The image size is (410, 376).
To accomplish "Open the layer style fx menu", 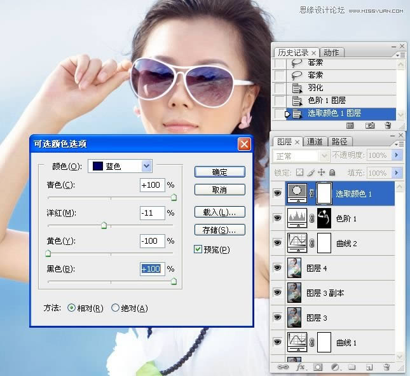I will 301,367.
